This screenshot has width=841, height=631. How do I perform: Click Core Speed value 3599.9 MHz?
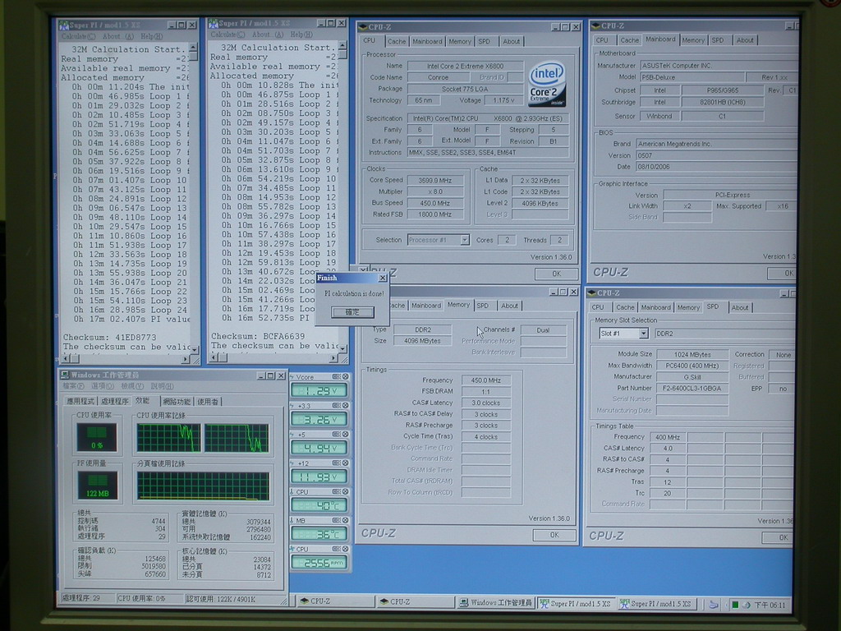click(435, 180)
